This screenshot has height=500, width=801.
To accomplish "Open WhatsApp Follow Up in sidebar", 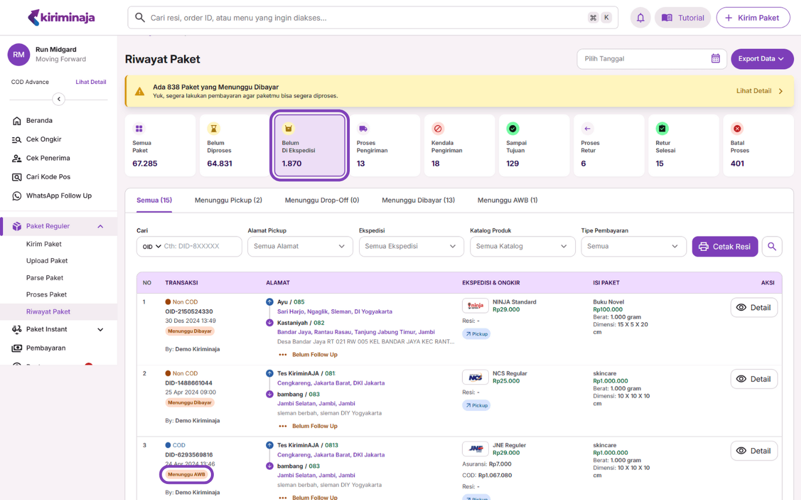I will 58,196.
